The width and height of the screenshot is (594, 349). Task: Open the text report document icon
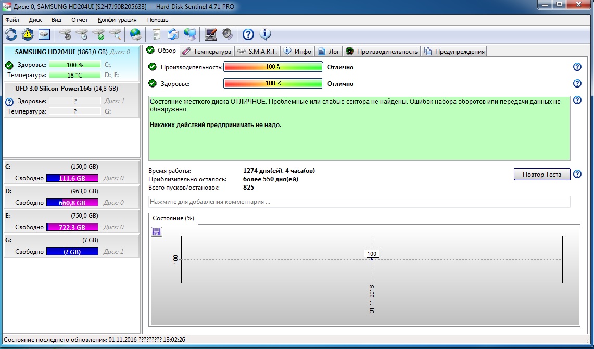156,34
